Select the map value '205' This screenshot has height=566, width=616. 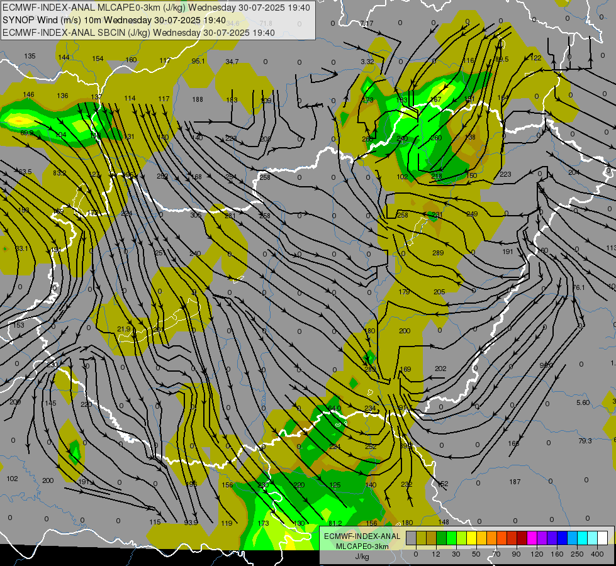pos(439,292)
